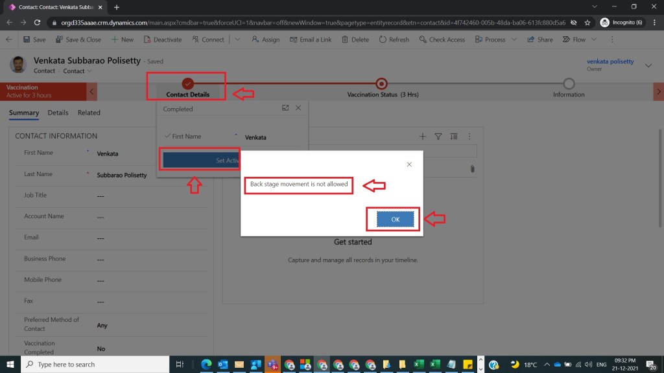This screenshot has width=664, height=373.
Task: Select the Information stage circle
Action: point(569,84)
